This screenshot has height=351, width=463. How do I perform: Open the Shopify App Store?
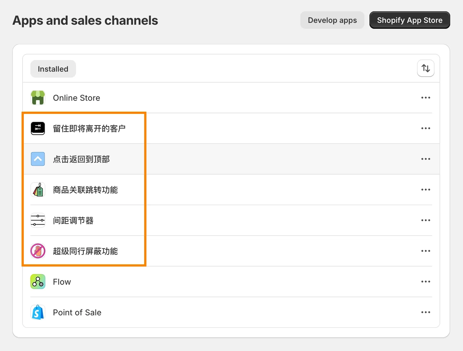(x=410, y=20)
